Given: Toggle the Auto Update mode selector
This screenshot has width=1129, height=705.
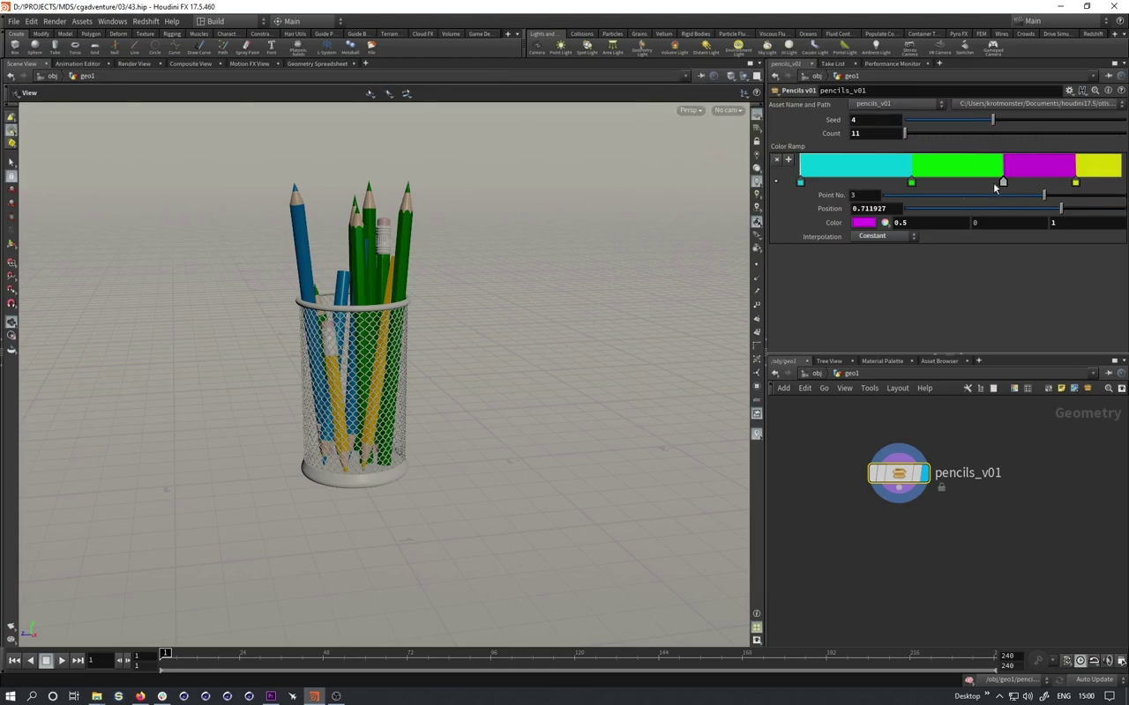Looking at the screenshot, I should coord(1095,679).
